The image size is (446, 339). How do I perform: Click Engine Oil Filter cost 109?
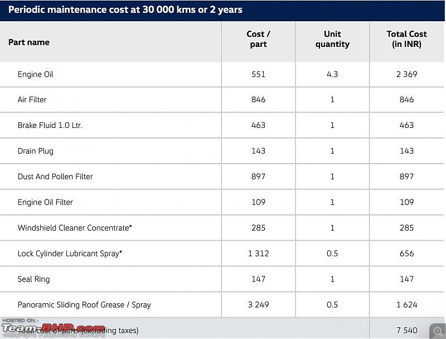point(258,202)
